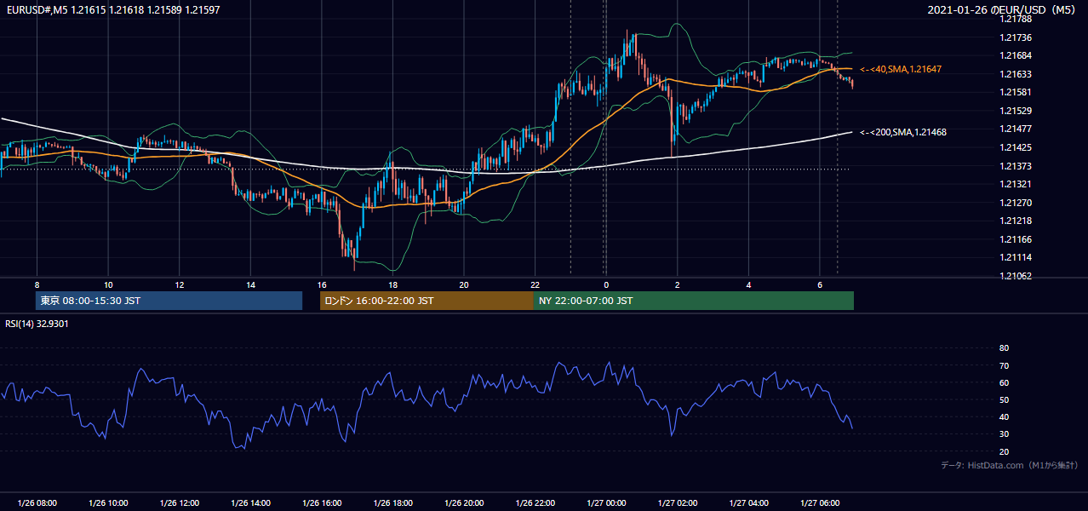Viewport: 1088px width, 511px height.
Task: Click the 1/26 10:00 bottom time label
Action: (108, 503)
